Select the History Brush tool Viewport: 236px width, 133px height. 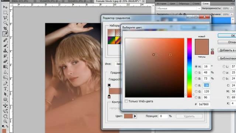[x=5, y=56]
